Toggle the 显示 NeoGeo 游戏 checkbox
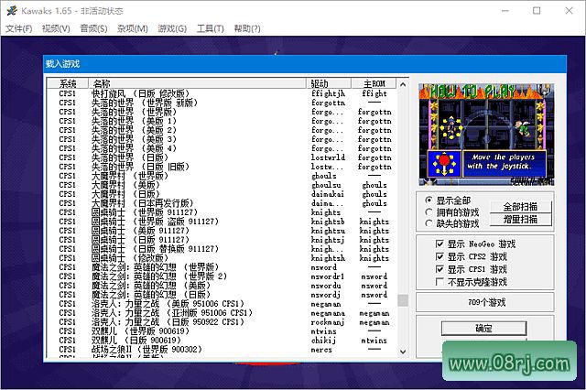 439,244
